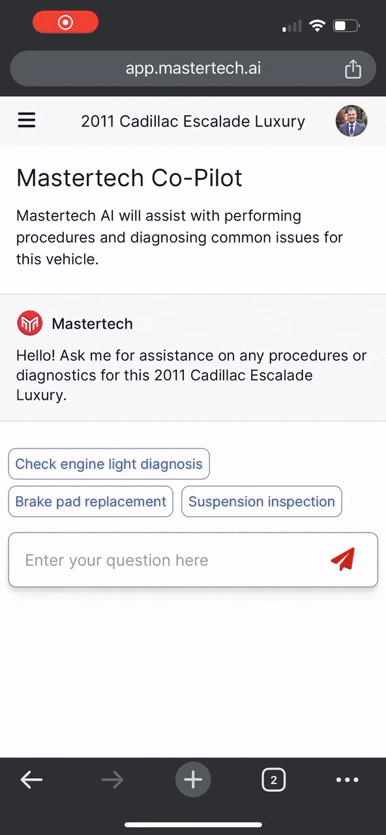Tap the Mastertech Co-Pilot heading

click(x=129, y=177)
